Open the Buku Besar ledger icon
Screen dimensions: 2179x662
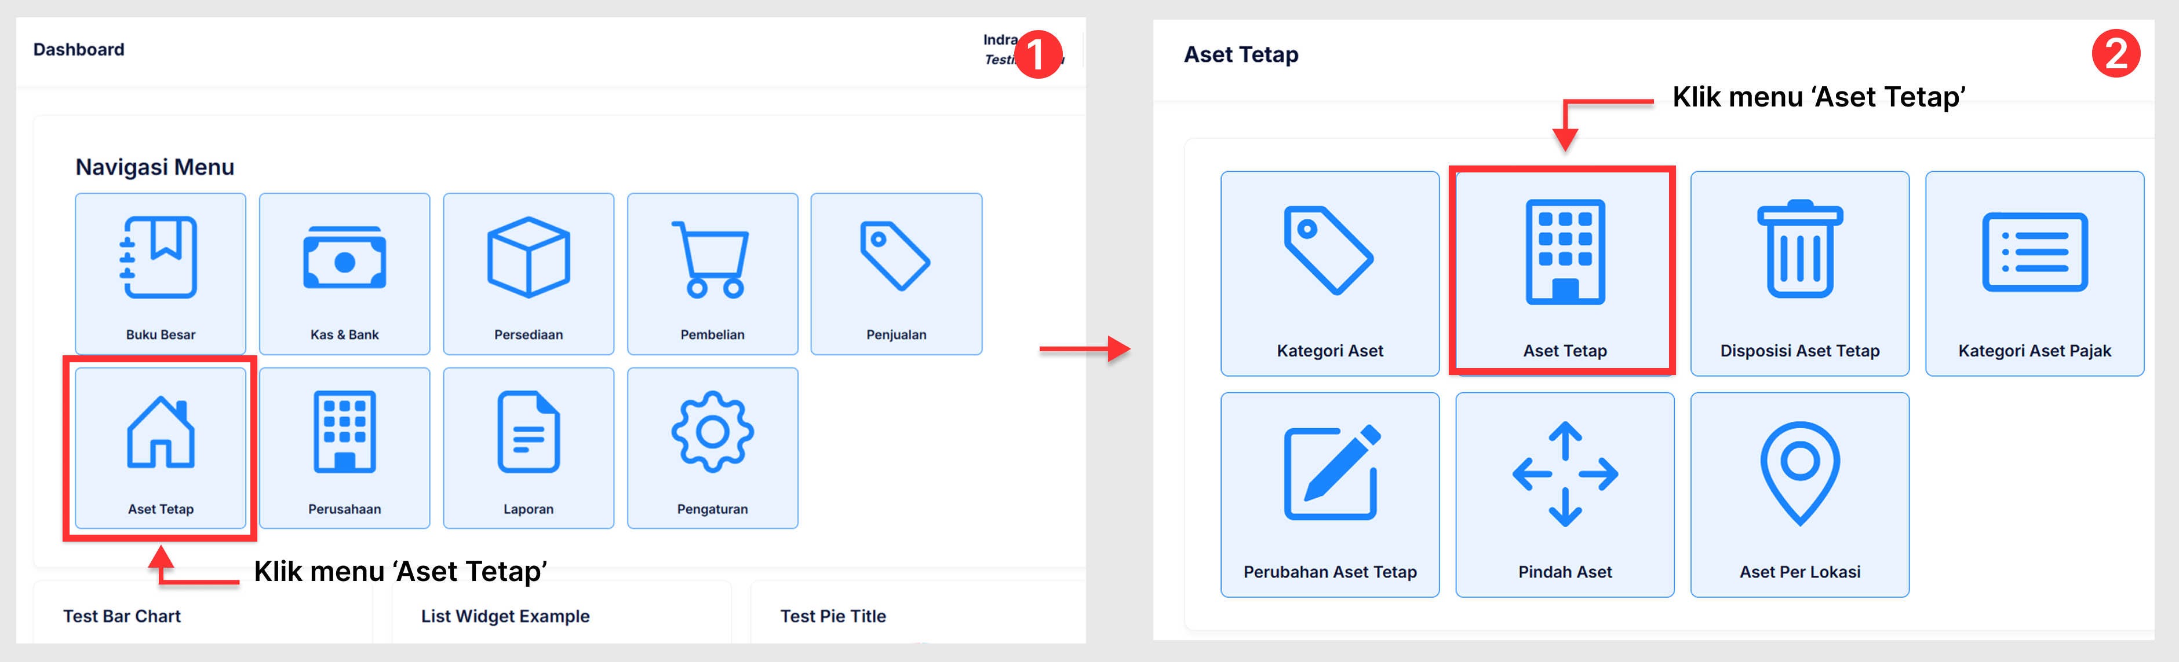click(160, 258)
